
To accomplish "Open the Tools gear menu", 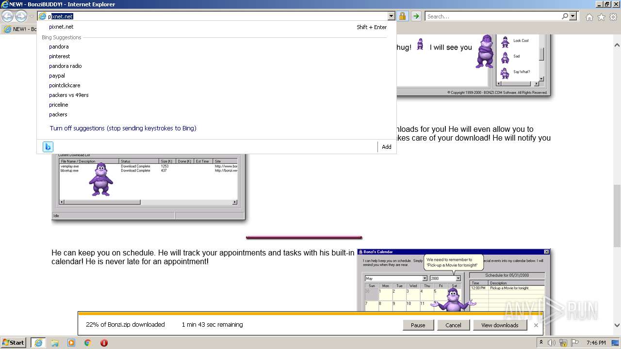I will [x=613, y=17].
